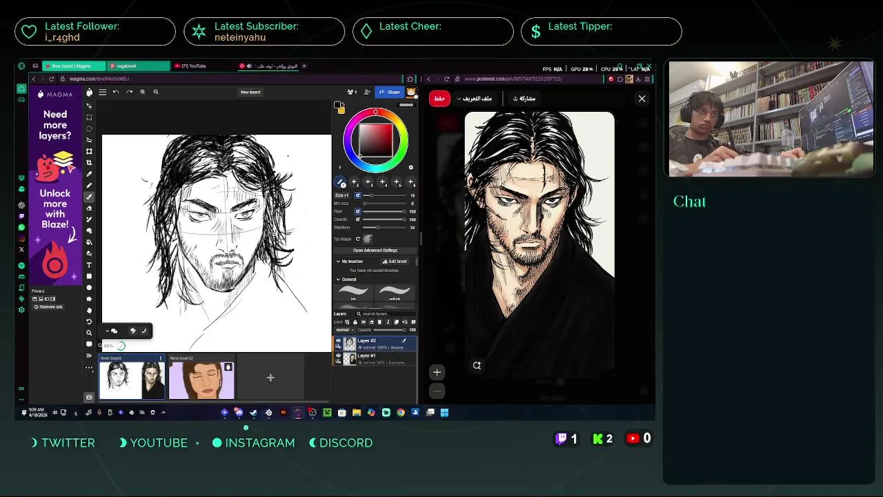The image size is (883, 497).
Task: Click red Pinterest save button حفظ
Action: point(439,98)
